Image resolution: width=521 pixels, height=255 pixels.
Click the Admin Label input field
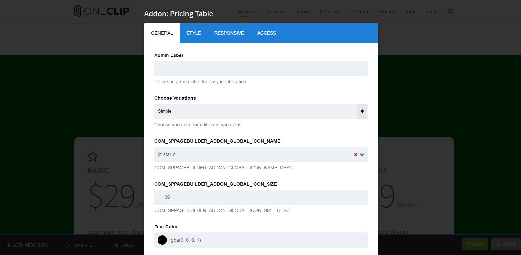click(261, 68)
